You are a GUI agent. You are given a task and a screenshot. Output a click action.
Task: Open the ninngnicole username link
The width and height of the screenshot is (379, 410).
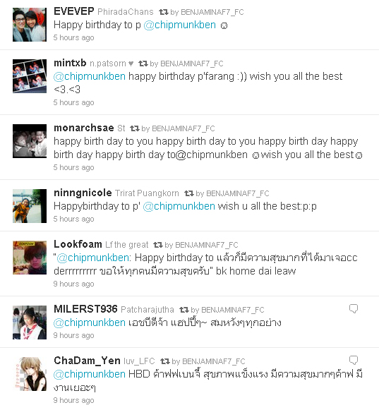pyautogui.click(x=83, y=193)
